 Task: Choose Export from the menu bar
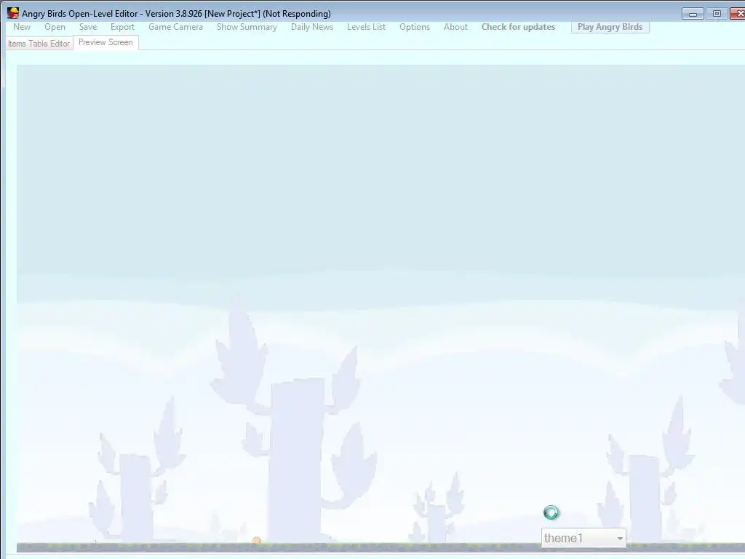pyautogui.click(x=122, y=27)
